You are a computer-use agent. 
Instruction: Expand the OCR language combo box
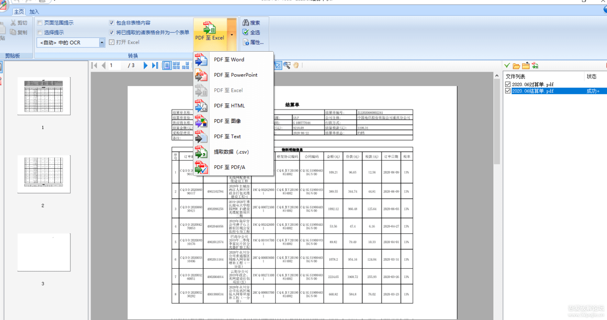click(x=102, y=42)
